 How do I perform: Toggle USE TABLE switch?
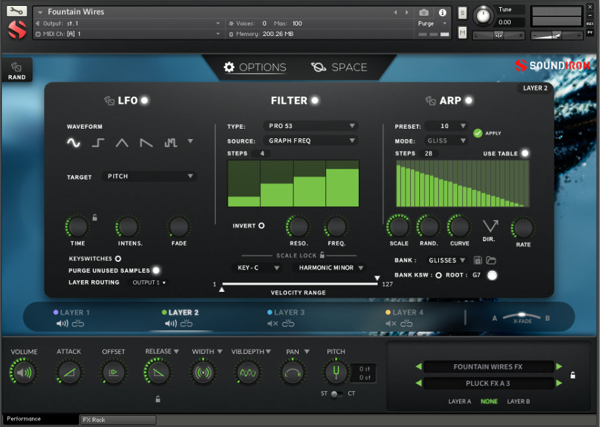pyautogui.click(x=525, y=153)
